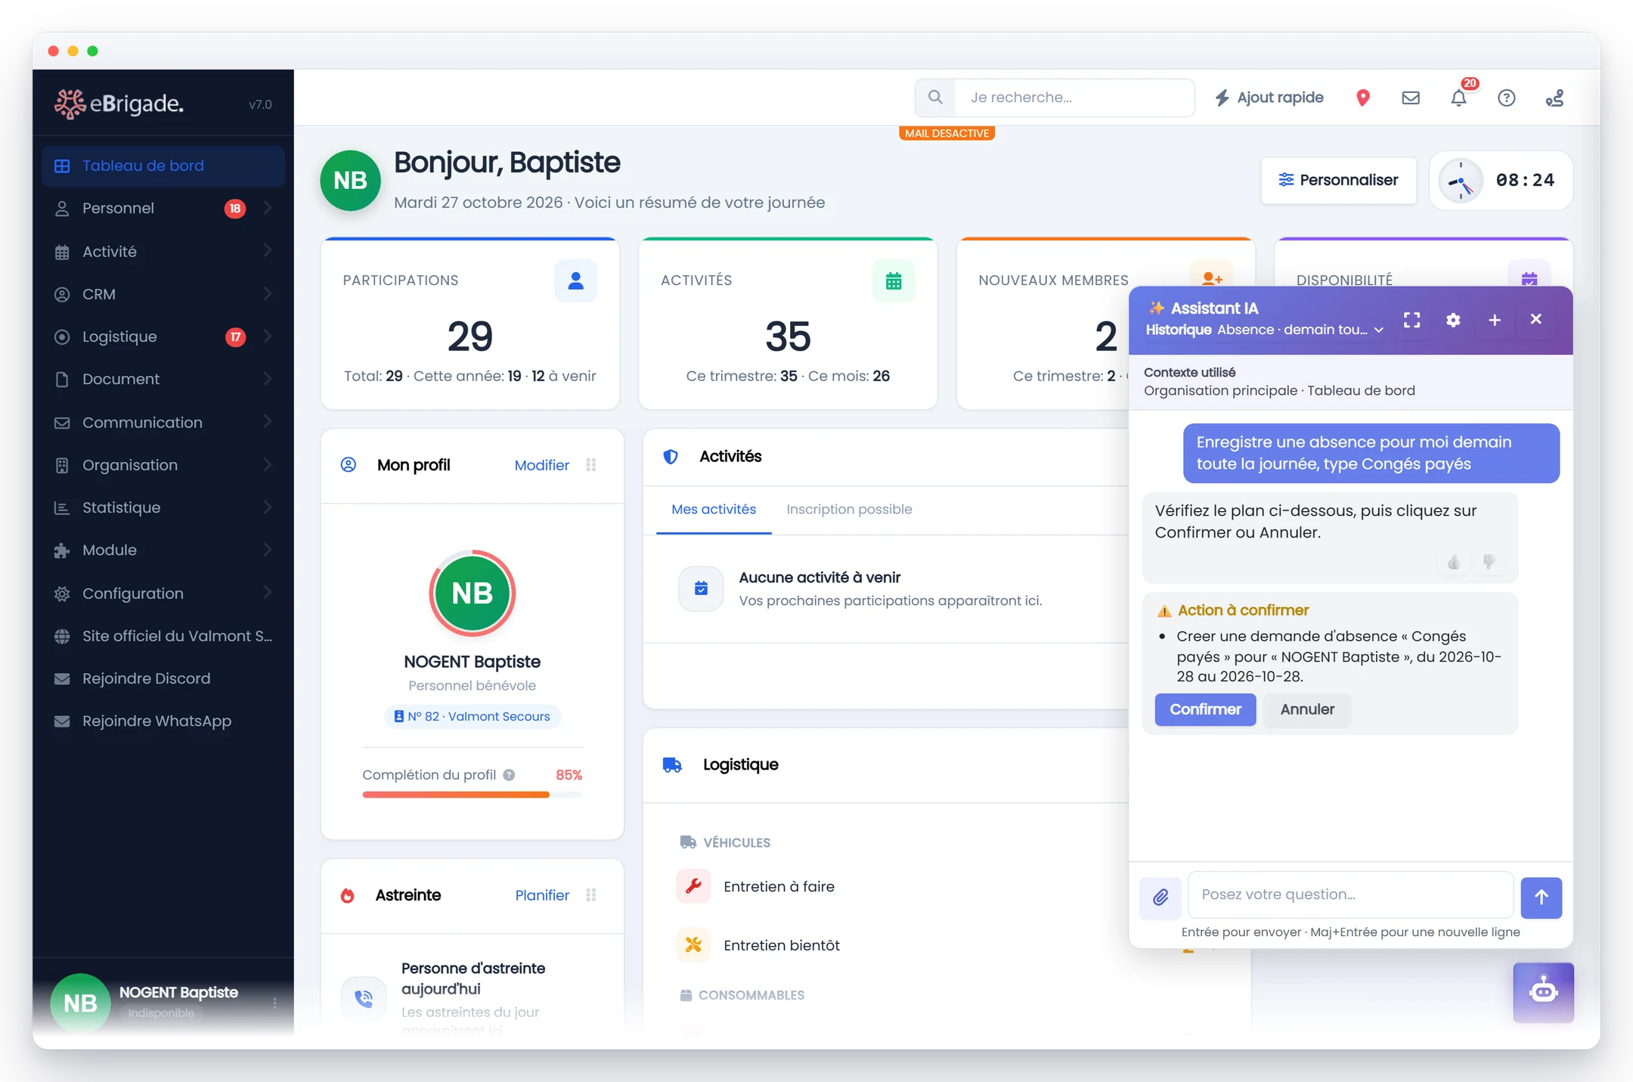Screen dimensions: 1633x1082
Task: Open the Personnaliser button
Action: coord(1338,180)
